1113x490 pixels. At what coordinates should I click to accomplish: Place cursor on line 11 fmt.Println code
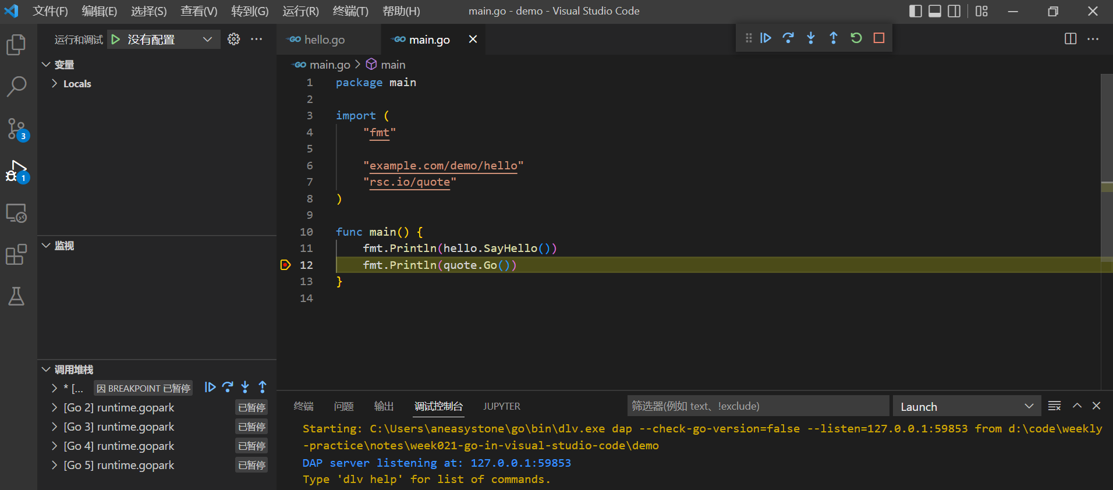pos(460,248)
